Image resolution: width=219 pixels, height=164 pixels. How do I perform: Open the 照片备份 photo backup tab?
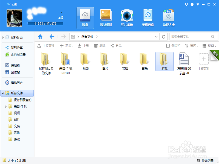point(127,18)
